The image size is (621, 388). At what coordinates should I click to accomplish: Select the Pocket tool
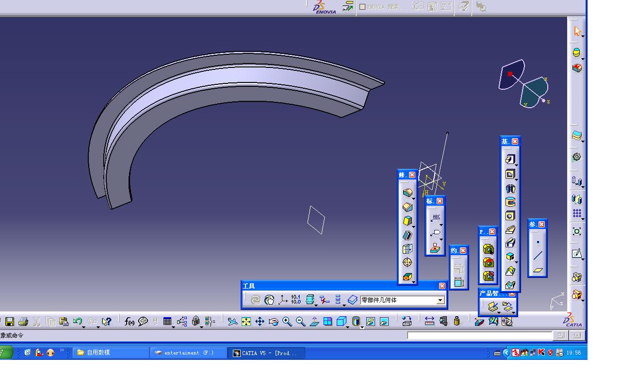tap(510, 174)
